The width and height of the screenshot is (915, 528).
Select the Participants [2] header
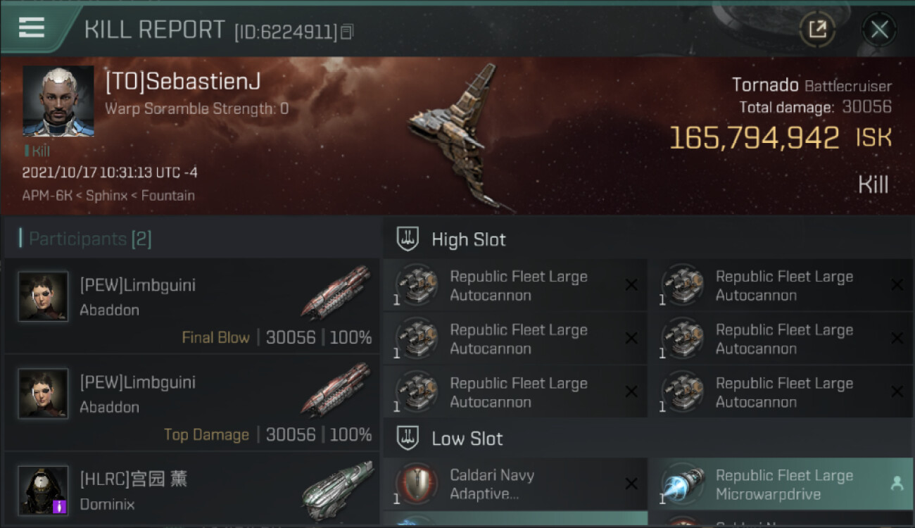[x=85, y=239]
